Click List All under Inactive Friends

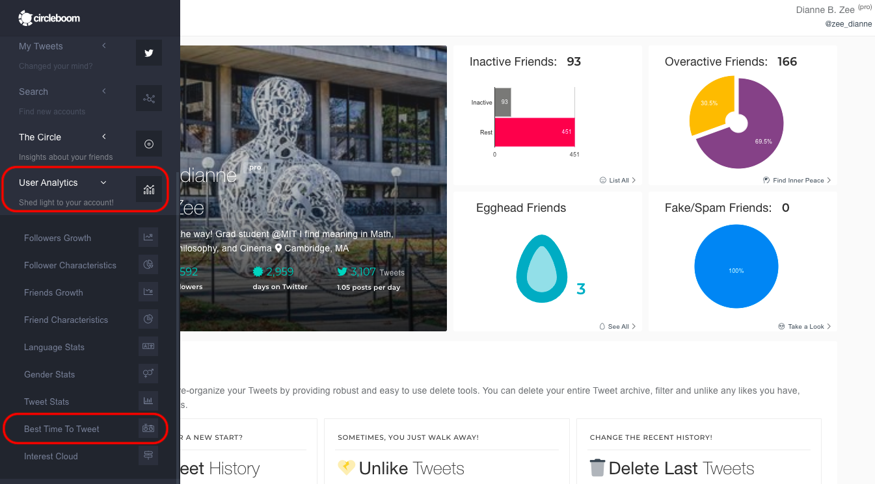click(617, 180)
